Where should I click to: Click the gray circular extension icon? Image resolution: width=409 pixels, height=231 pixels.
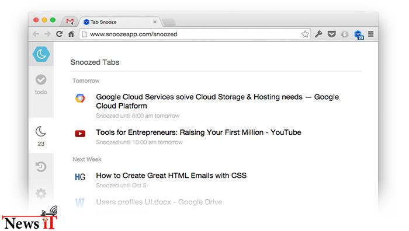[x=345, y=34]
